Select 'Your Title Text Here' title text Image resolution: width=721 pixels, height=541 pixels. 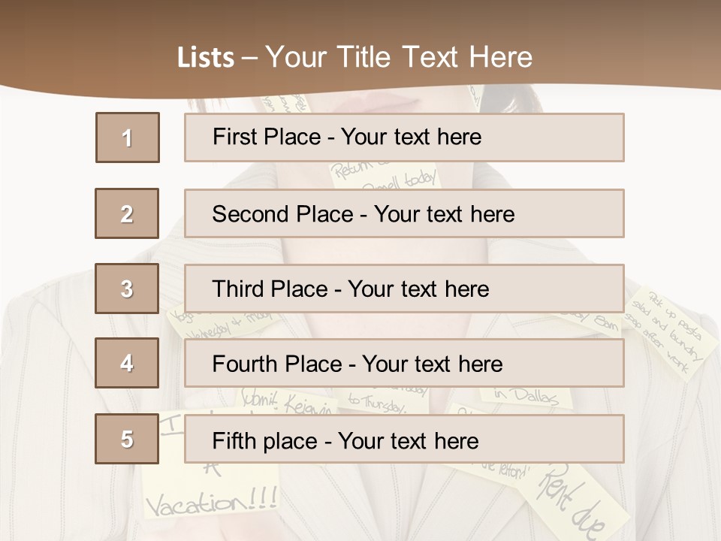(399, 57)
